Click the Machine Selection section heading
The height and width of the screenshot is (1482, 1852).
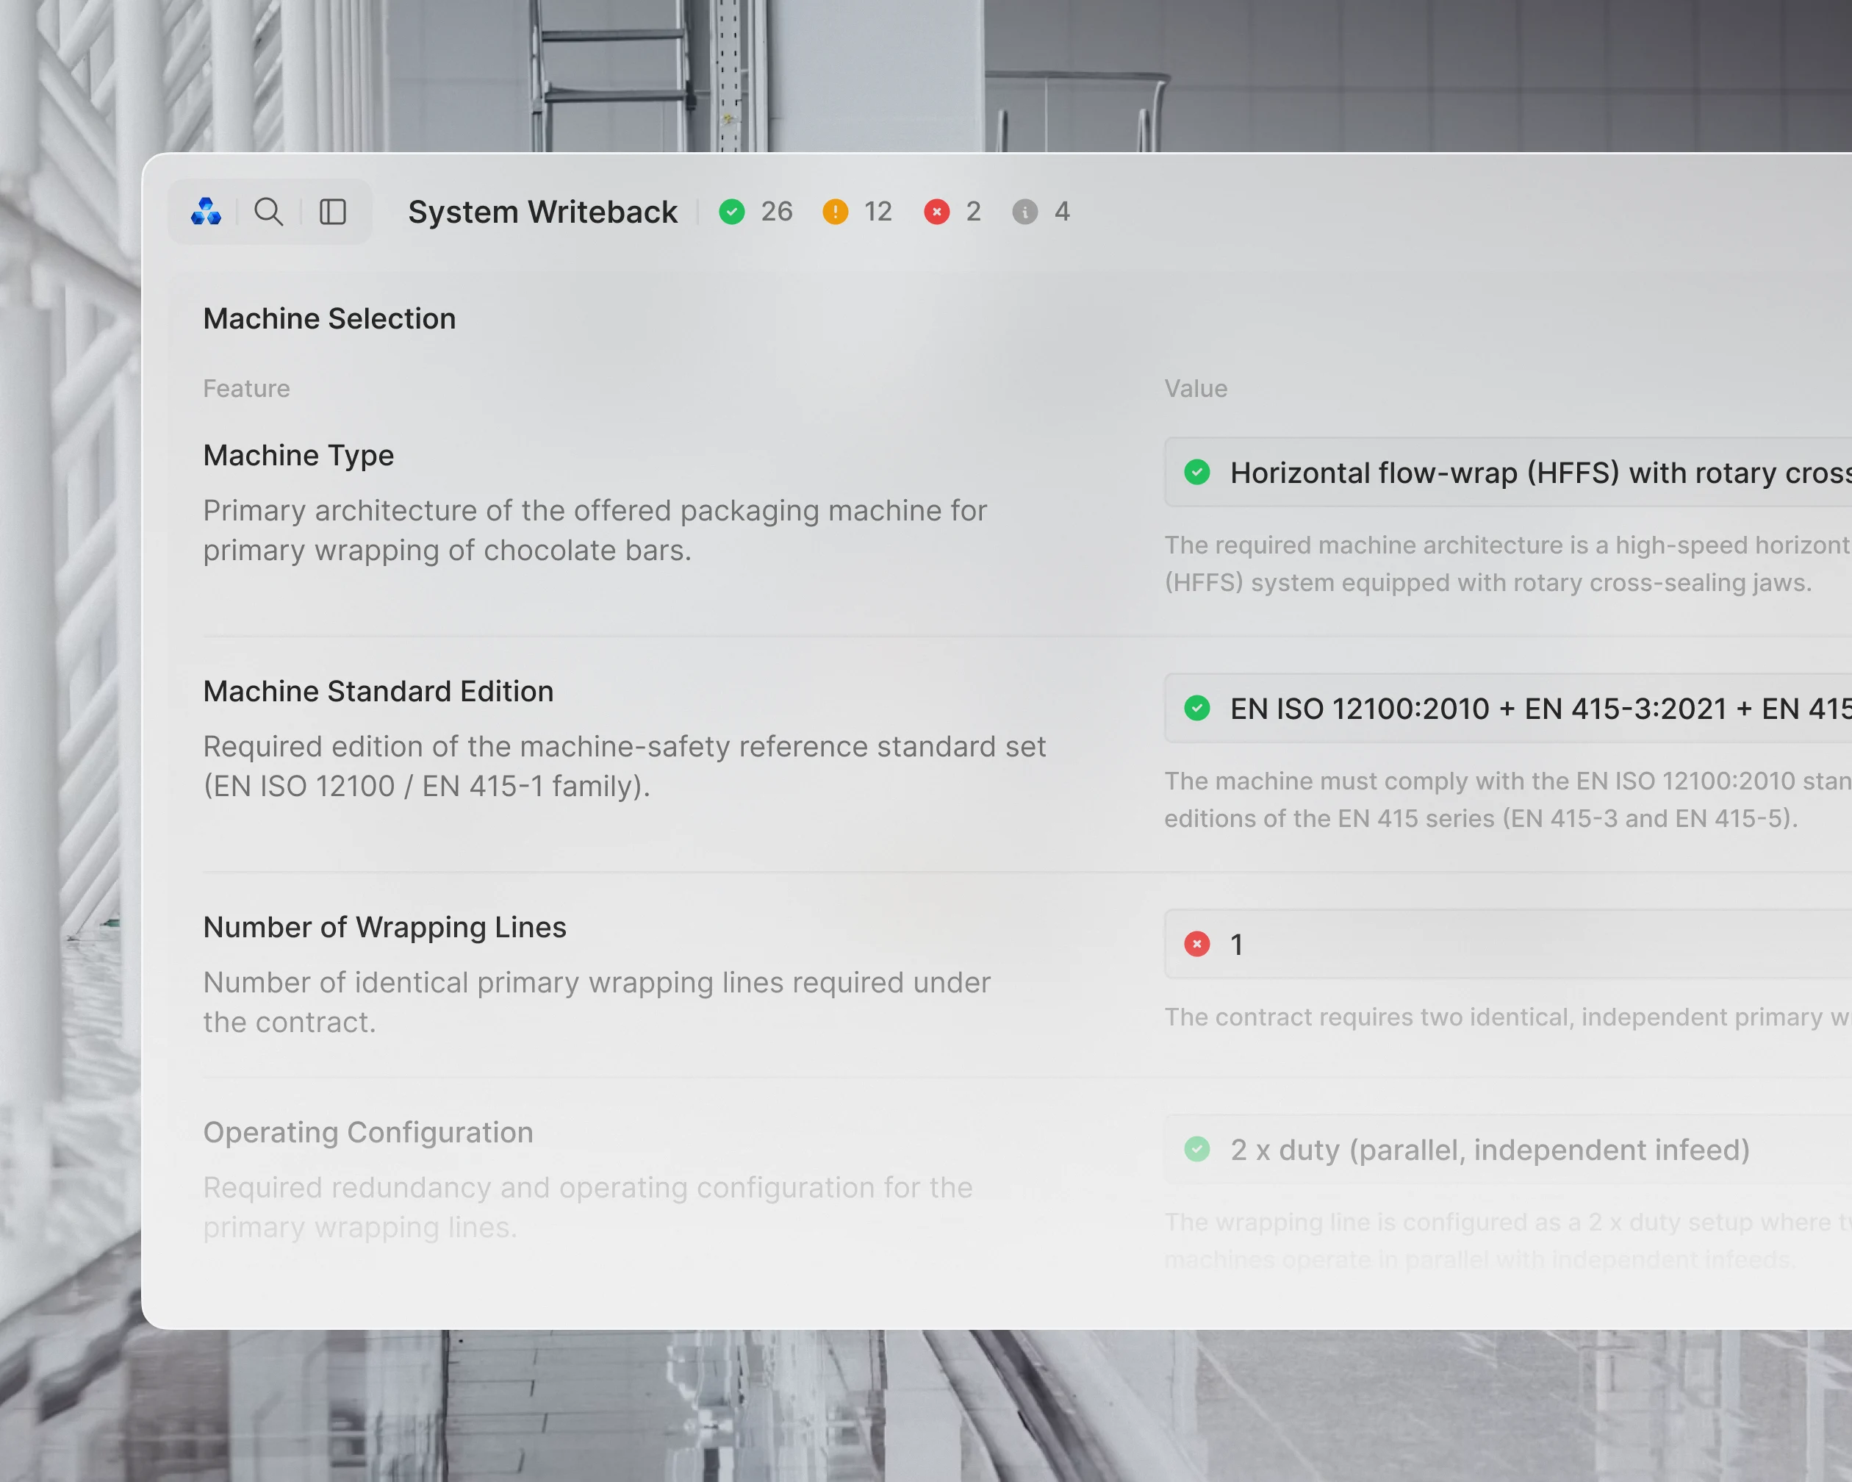point(329,319)
